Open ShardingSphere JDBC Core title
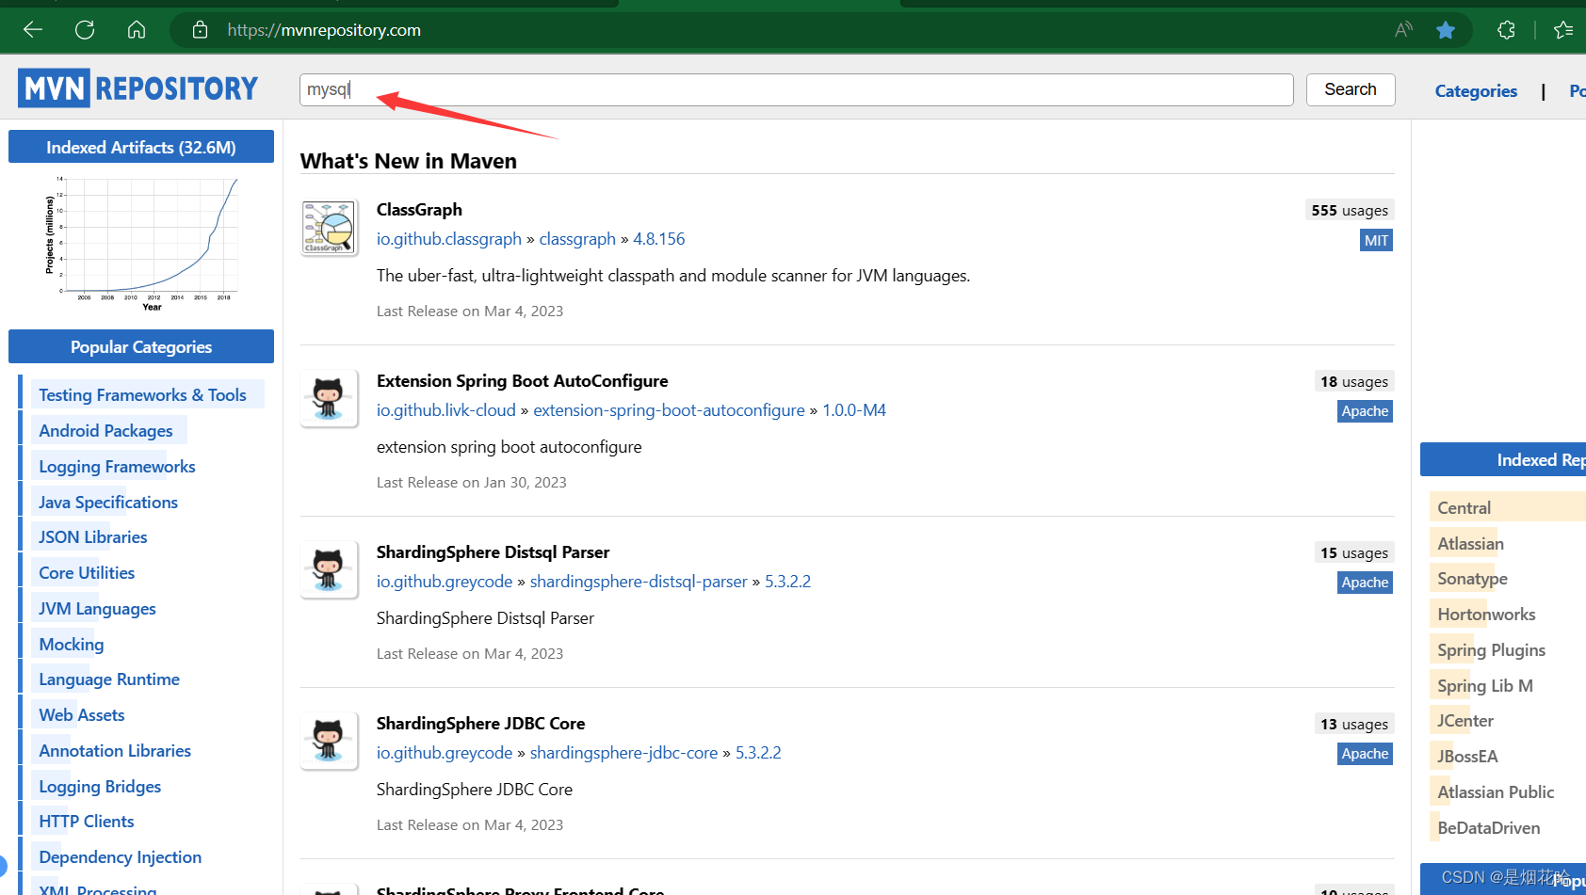 pos(481,724)
